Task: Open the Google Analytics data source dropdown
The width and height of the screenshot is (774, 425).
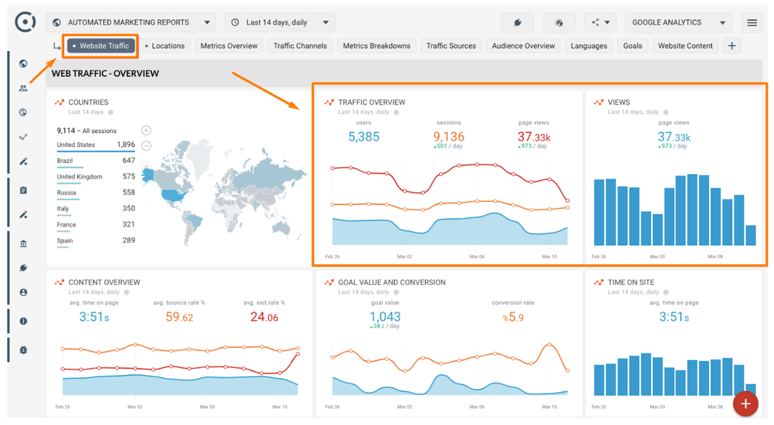Action: 679,23
